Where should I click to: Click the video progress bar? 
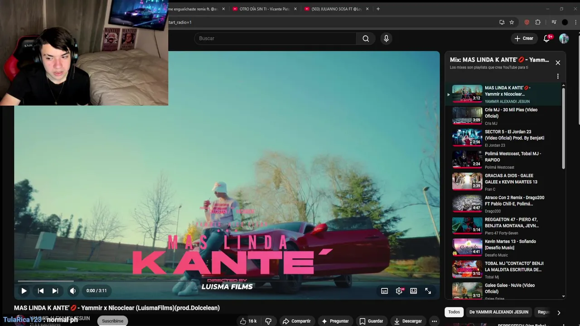pyautogui.click(x=227, y=281)
